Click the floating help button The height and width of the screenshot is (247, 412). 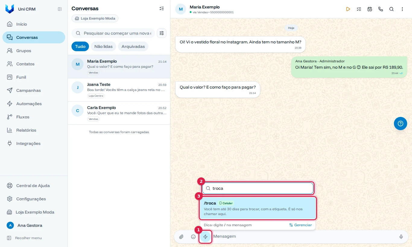coord(401,123)
